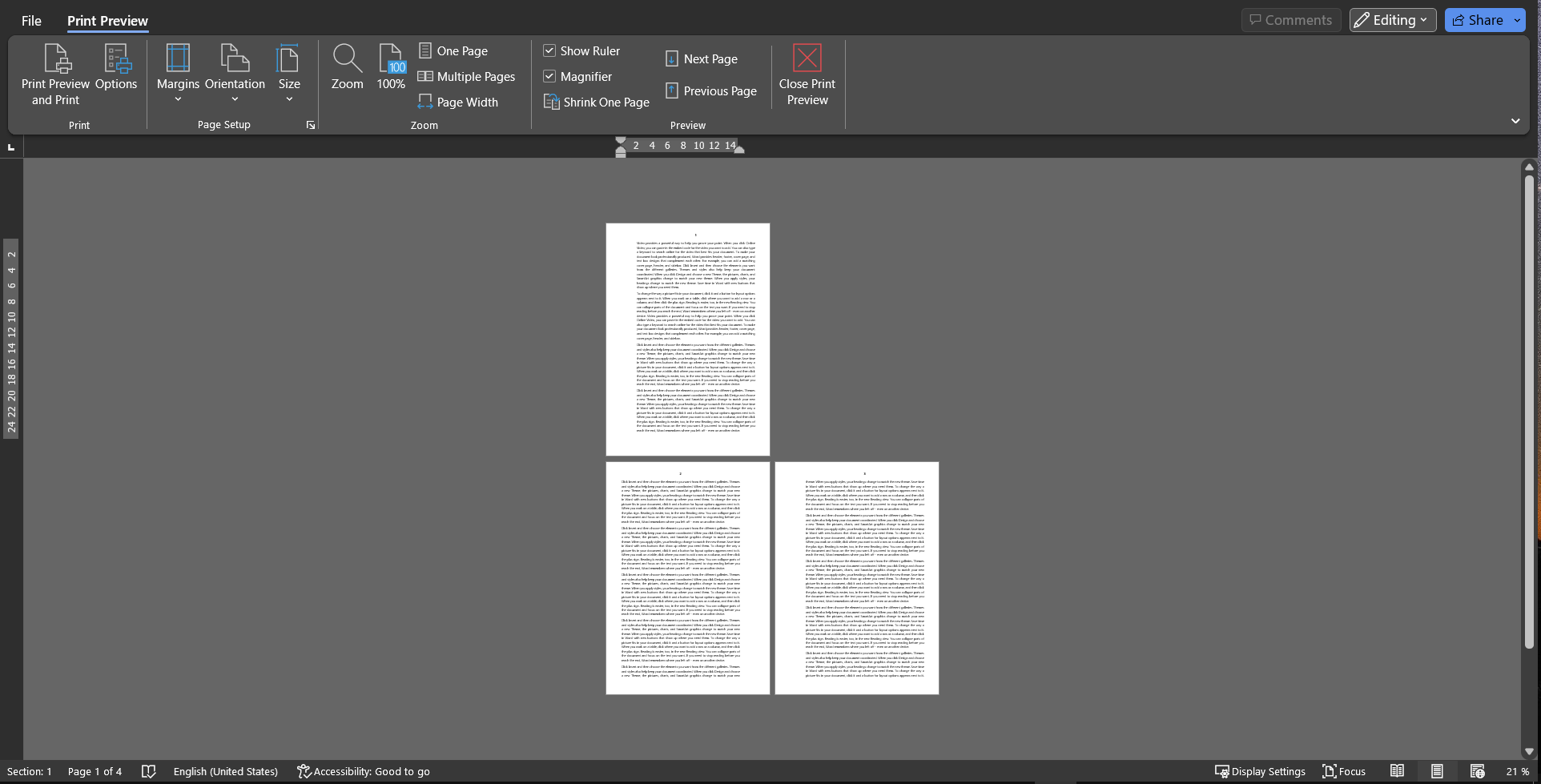Screen dimensions: 1541x784
Task: Click the horizontal ruler right indent marker
Action: (x=739, y=150)
